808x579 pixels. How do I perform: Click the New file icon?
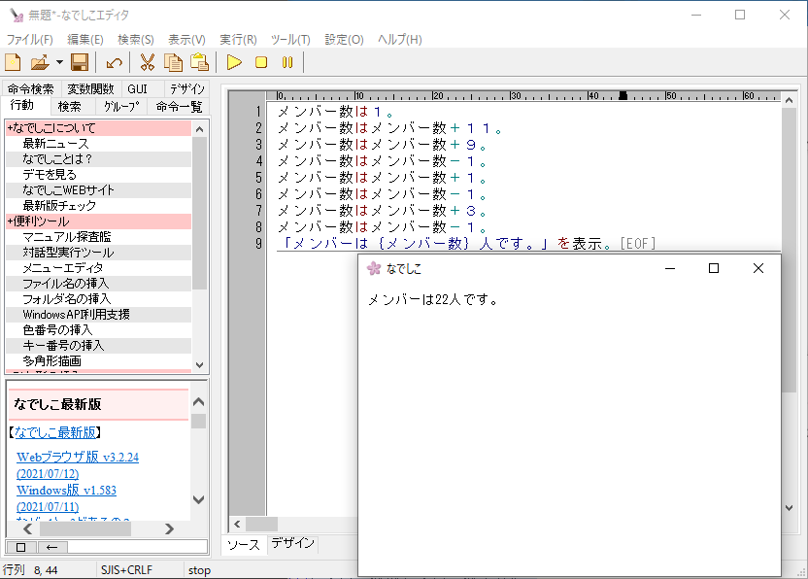(13, 63)
